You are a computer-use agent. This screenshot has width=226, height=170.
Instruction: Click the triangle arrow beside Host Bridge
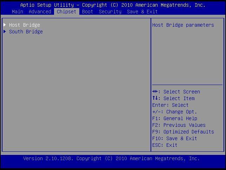click(x=5, y=25)
